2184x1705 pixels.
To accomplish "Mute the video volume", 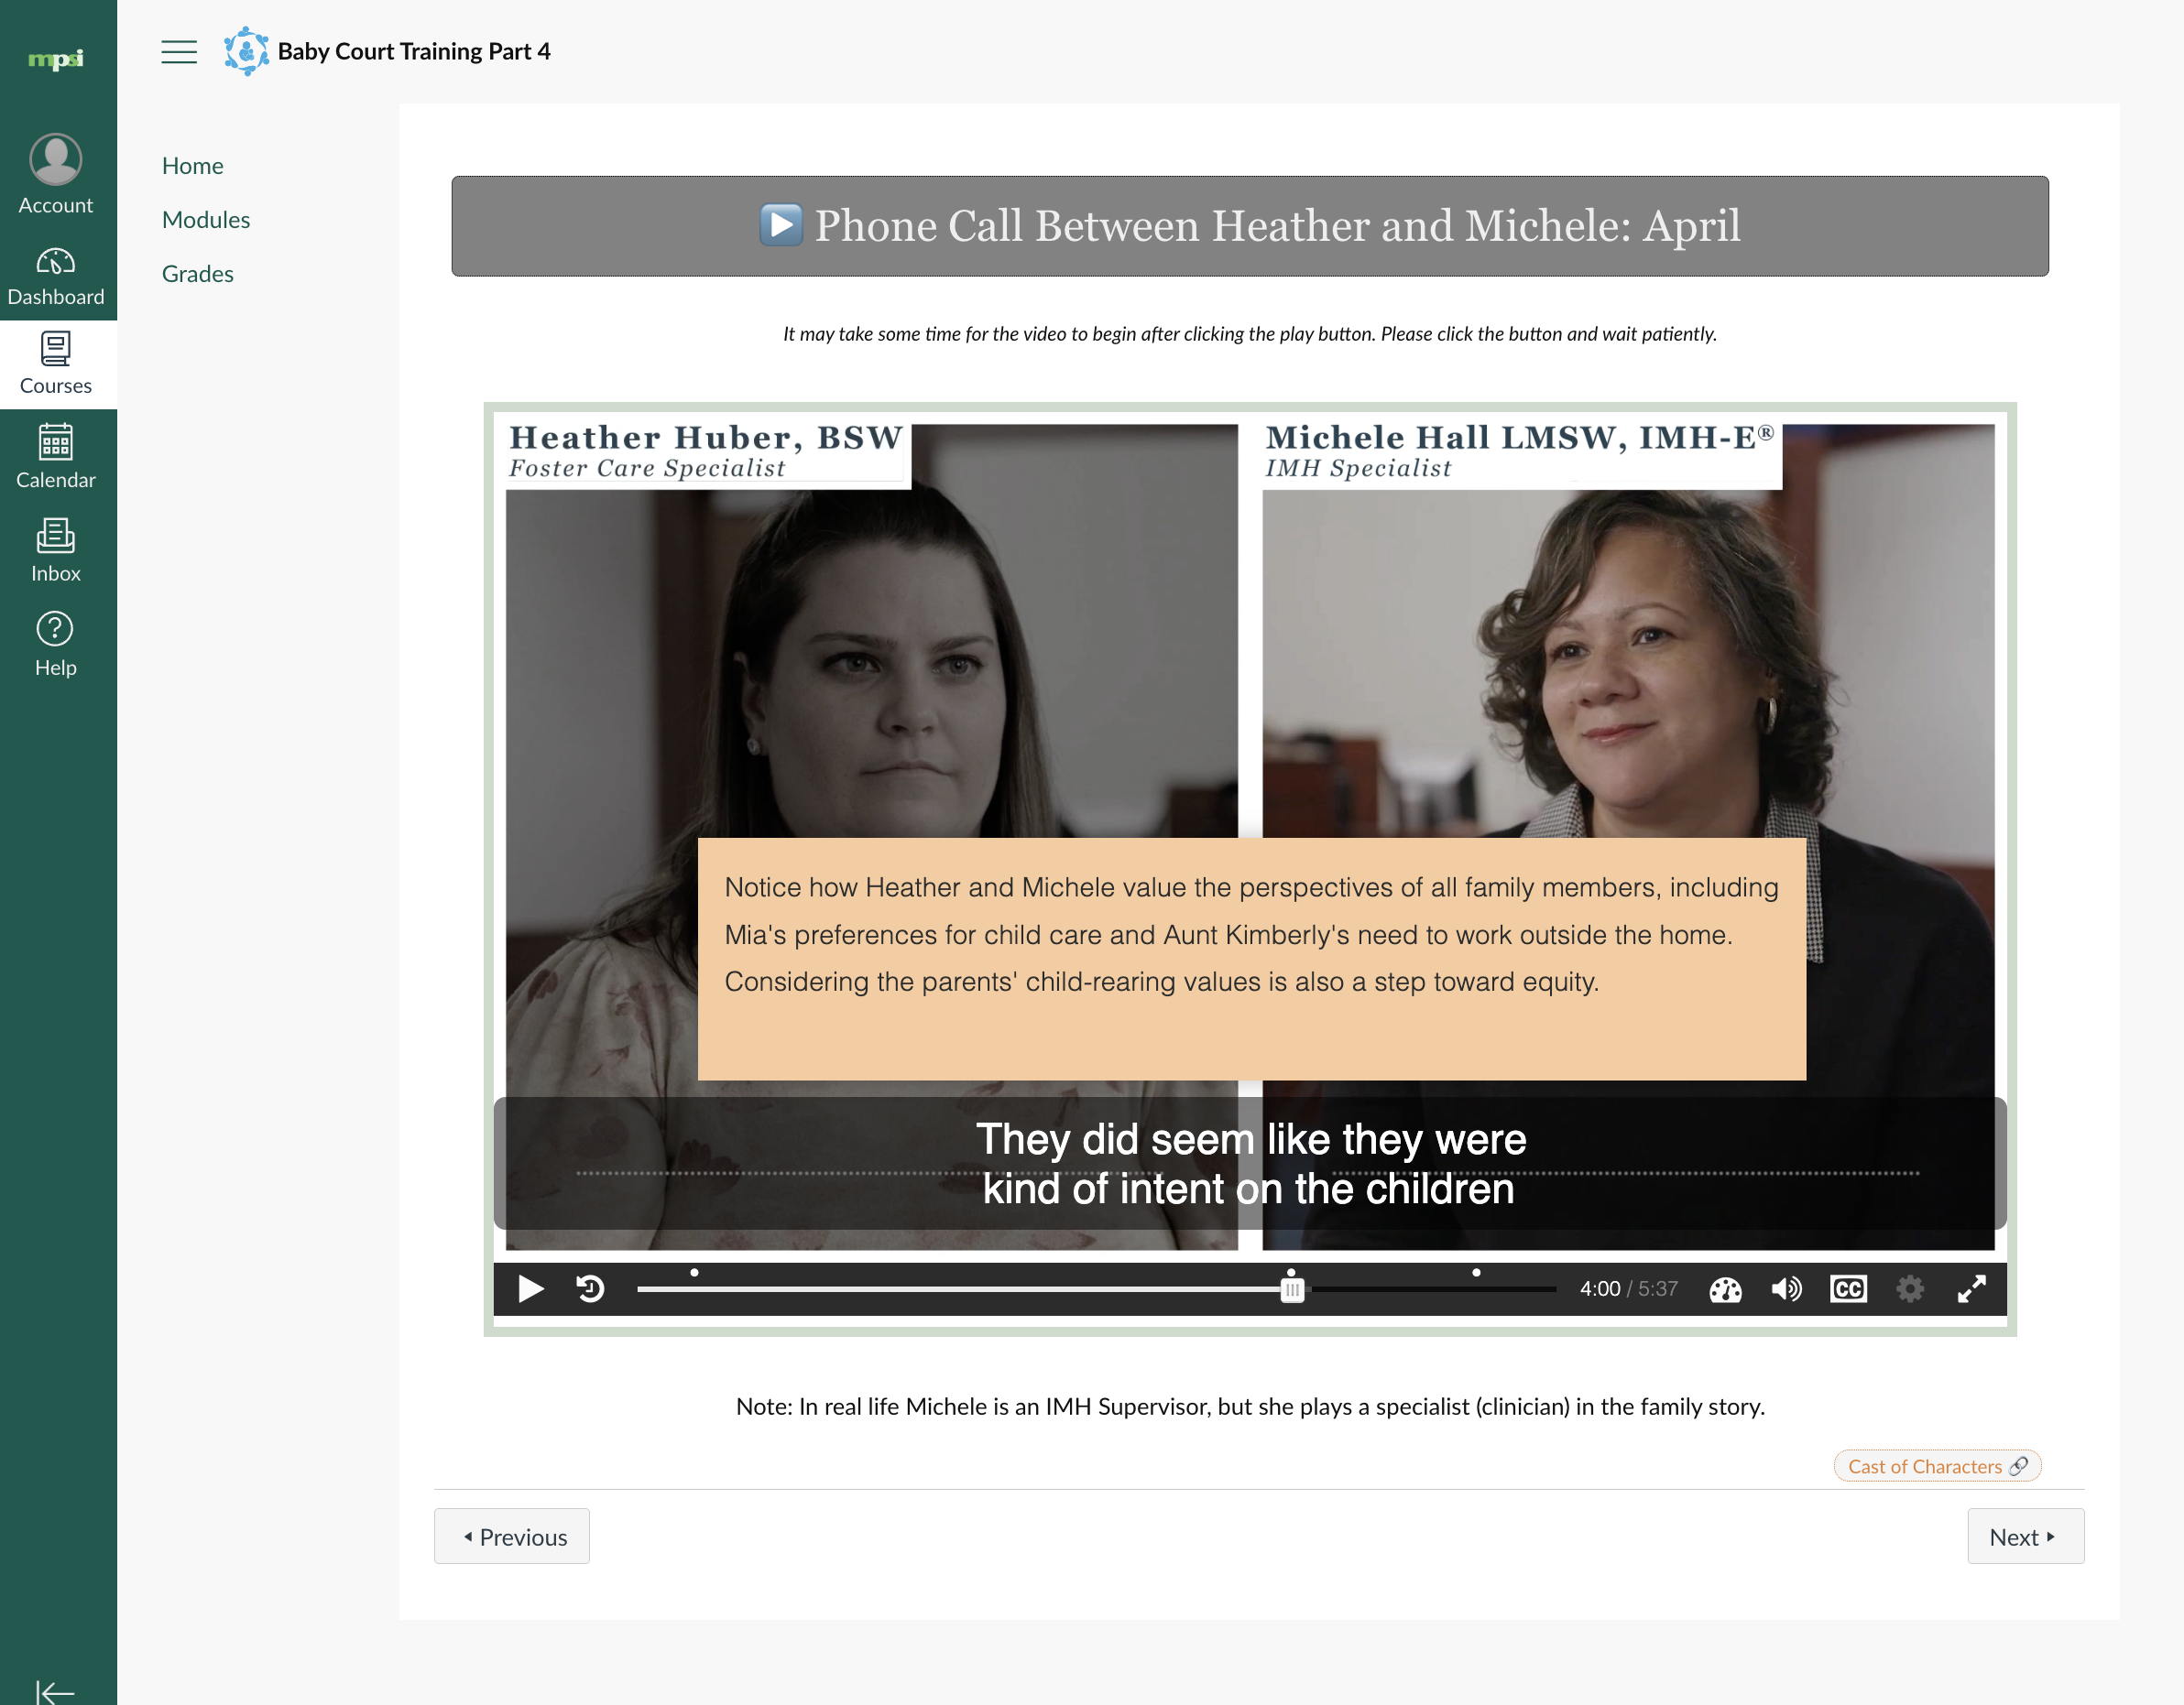I will click(x=1786, y=1289).
